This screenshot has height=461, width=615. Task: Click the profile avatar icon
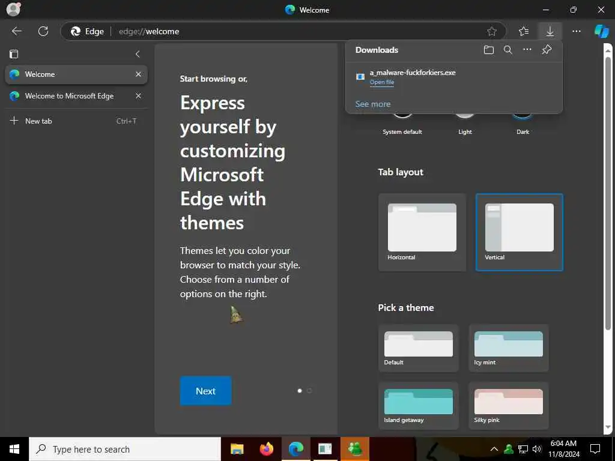pyautogui.click(x=13, y=9)
